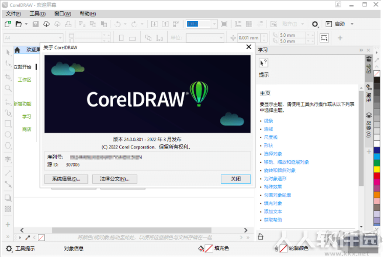Open the 窗口 menu
The width and height of the screenshot is (383, 257).
[x=62, y=14]
